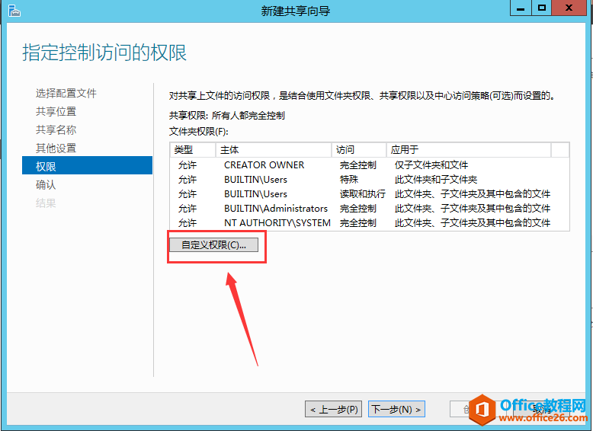
Task: Select 共享名称 step in sidebar
Action: [56, 129]
